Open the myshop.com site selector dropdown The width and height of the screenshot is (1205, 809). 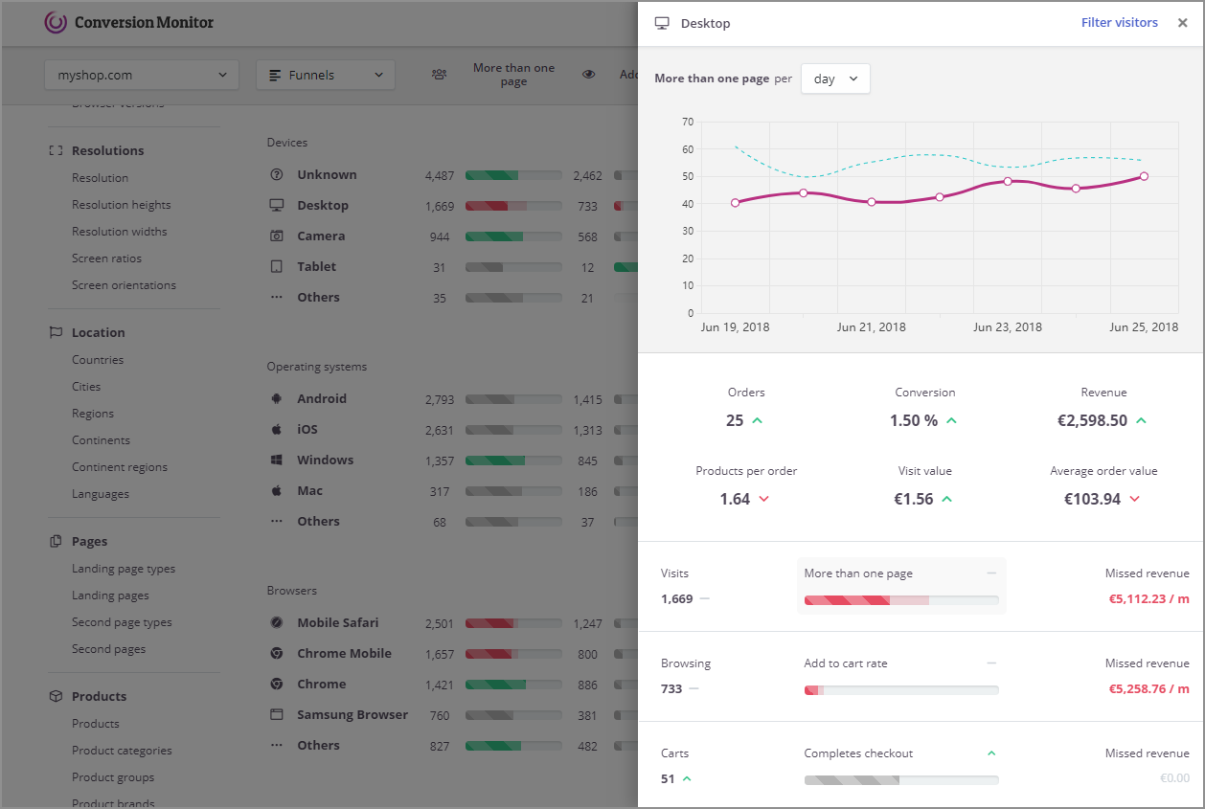click(141, 74)
